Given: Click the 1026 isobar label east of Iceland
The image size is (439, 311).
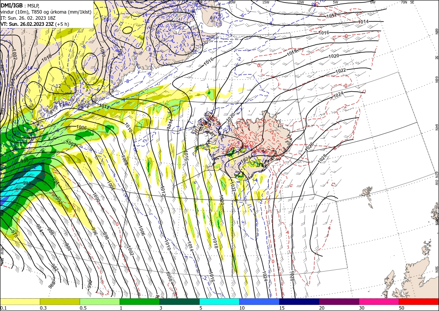Looking at the screenshot, I should (309, 147).
